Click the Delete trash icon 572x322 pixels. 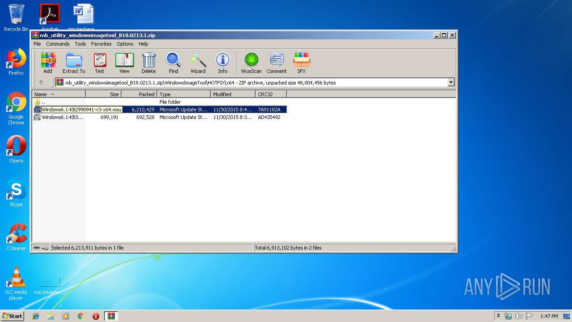[149, 63]
